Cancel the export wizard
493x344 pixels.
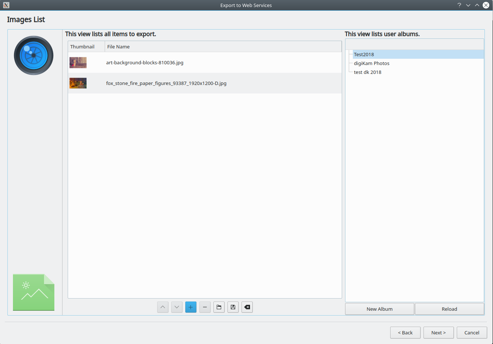(472, 333)
